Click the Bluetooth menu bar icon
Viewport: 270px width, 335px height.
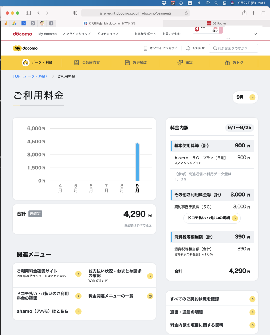point(199,3)
